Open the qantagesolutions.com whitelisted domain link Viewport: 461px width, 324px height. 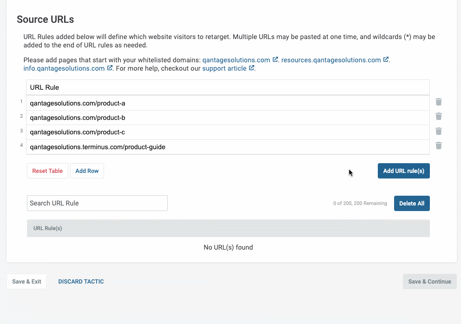point(236,60)
